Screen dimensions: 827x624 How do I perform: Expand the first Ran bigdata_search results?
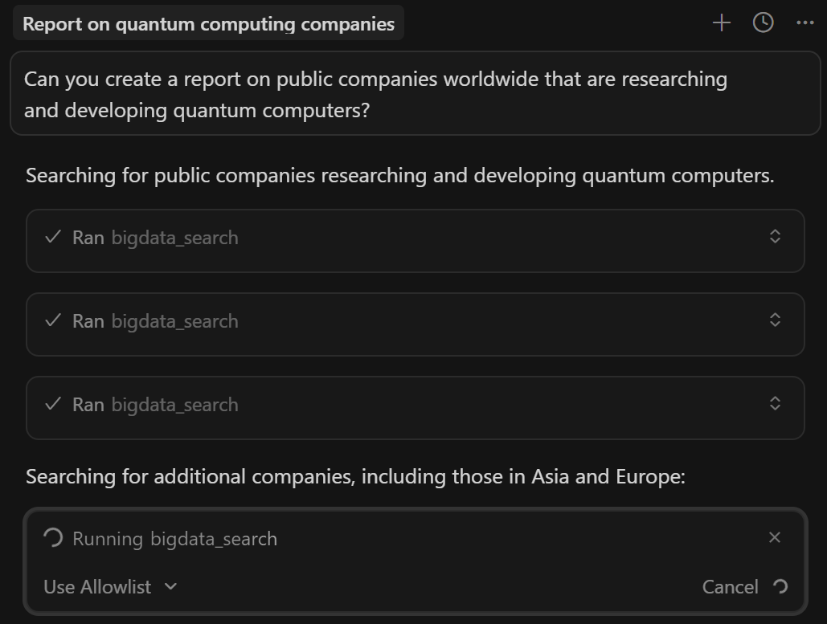[775, 235]
